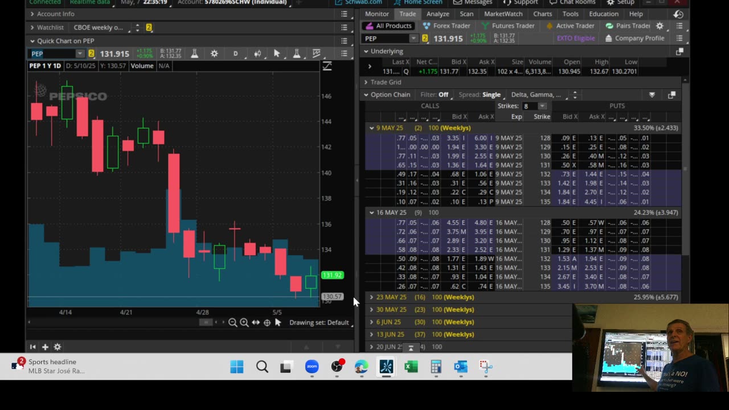Open Quick Chart gadget menu list icon
The height and width of the screenshot is (410, 729).
(344, 41)
